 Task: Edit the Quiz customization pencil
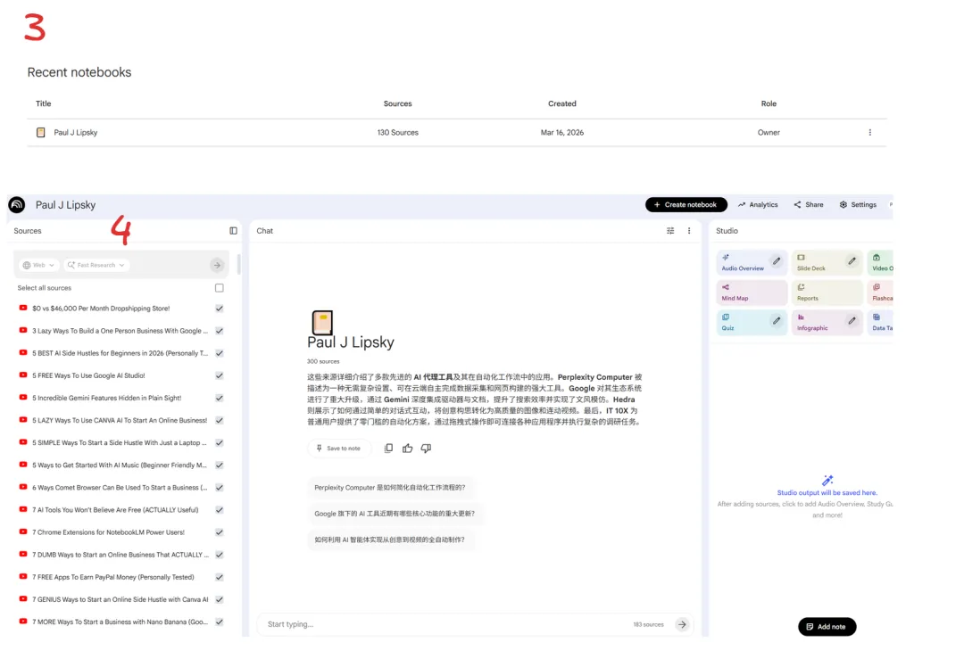pos(777,321)
